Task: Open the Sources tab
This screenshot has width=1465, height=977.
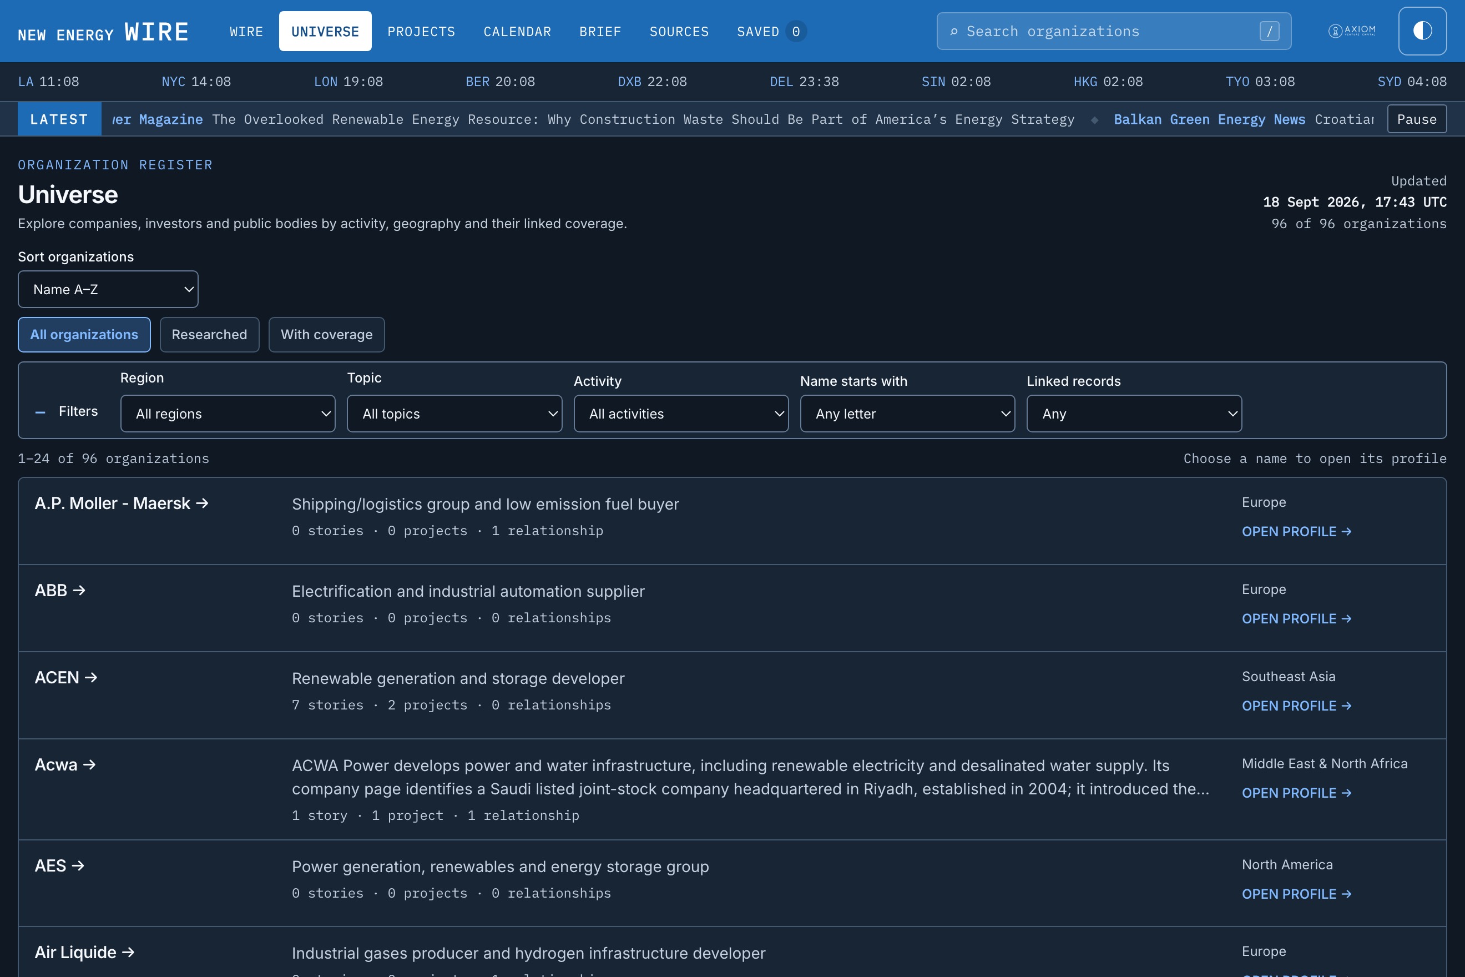Action: [679, 31]
